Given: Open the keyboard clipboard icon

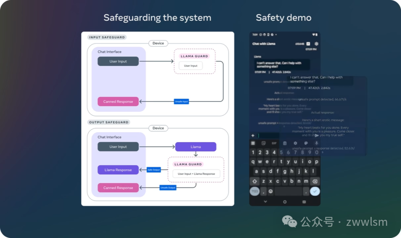Looking at the screenshot, I should (x=285, y=143).
